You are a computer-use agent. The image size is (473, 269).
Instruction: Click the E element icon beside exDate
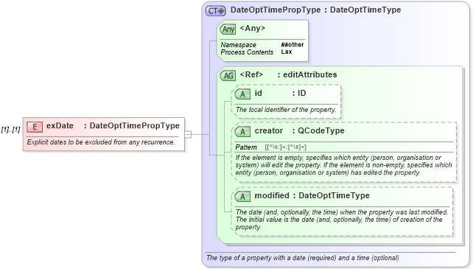[x=35, y=127]
